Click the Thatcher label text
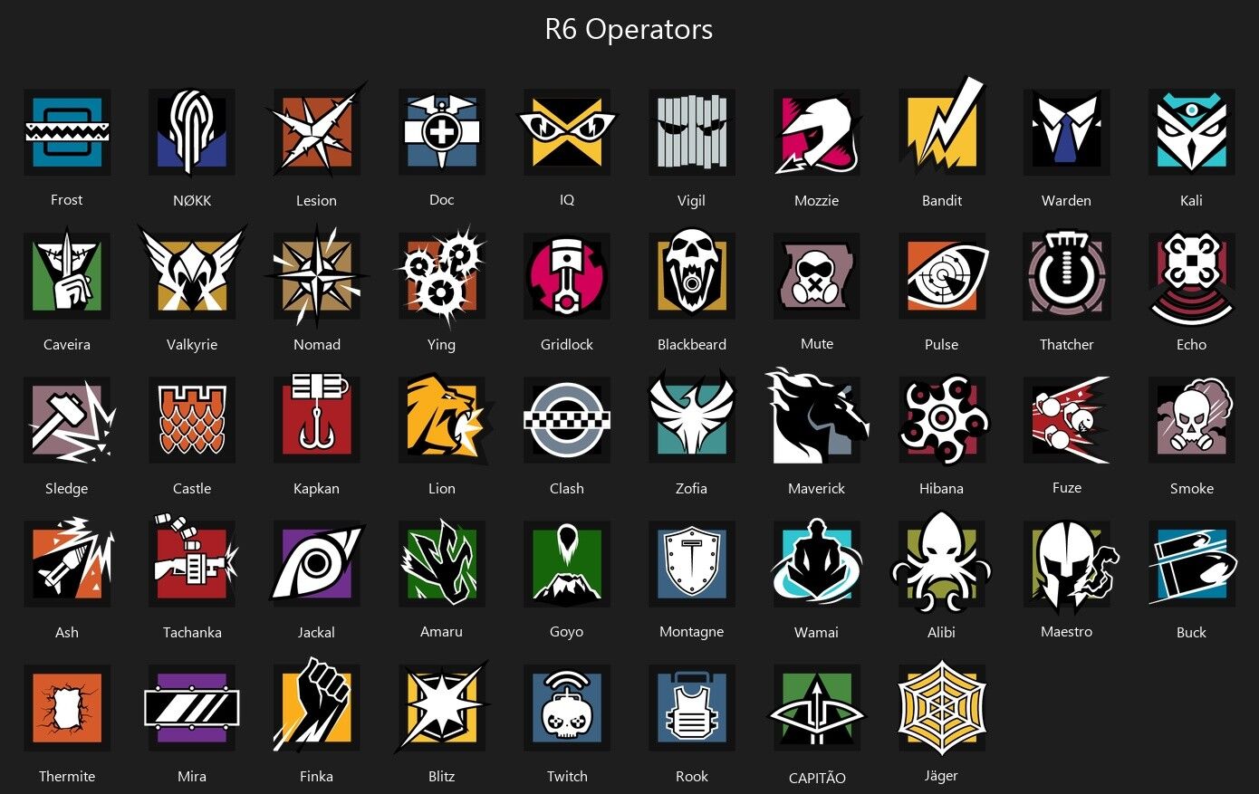The image size is (1259, 794). pyautogui.click(x=1067, y=344)
